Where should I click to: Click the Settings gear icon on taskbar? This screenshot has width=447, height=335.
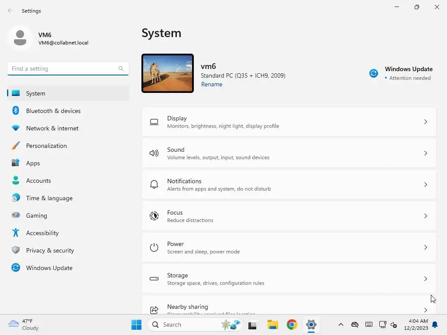click(x=311, y=325)
